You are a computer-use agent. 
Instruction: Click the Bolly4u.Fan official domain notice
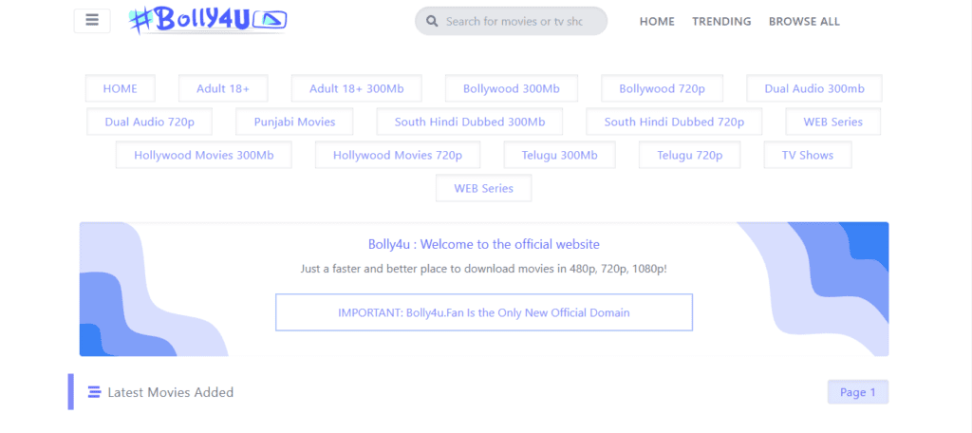(484, 312)
